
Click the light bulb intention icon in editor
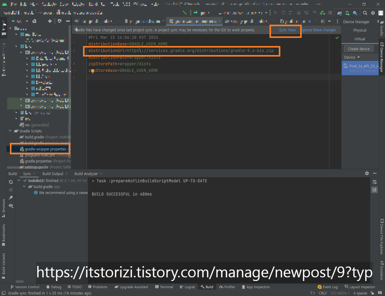tap(93, 71)
